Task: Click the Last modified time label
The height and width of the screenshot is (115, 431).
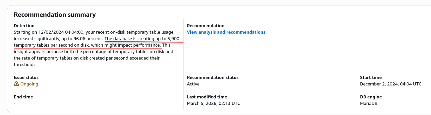Action: coord(207,97)
